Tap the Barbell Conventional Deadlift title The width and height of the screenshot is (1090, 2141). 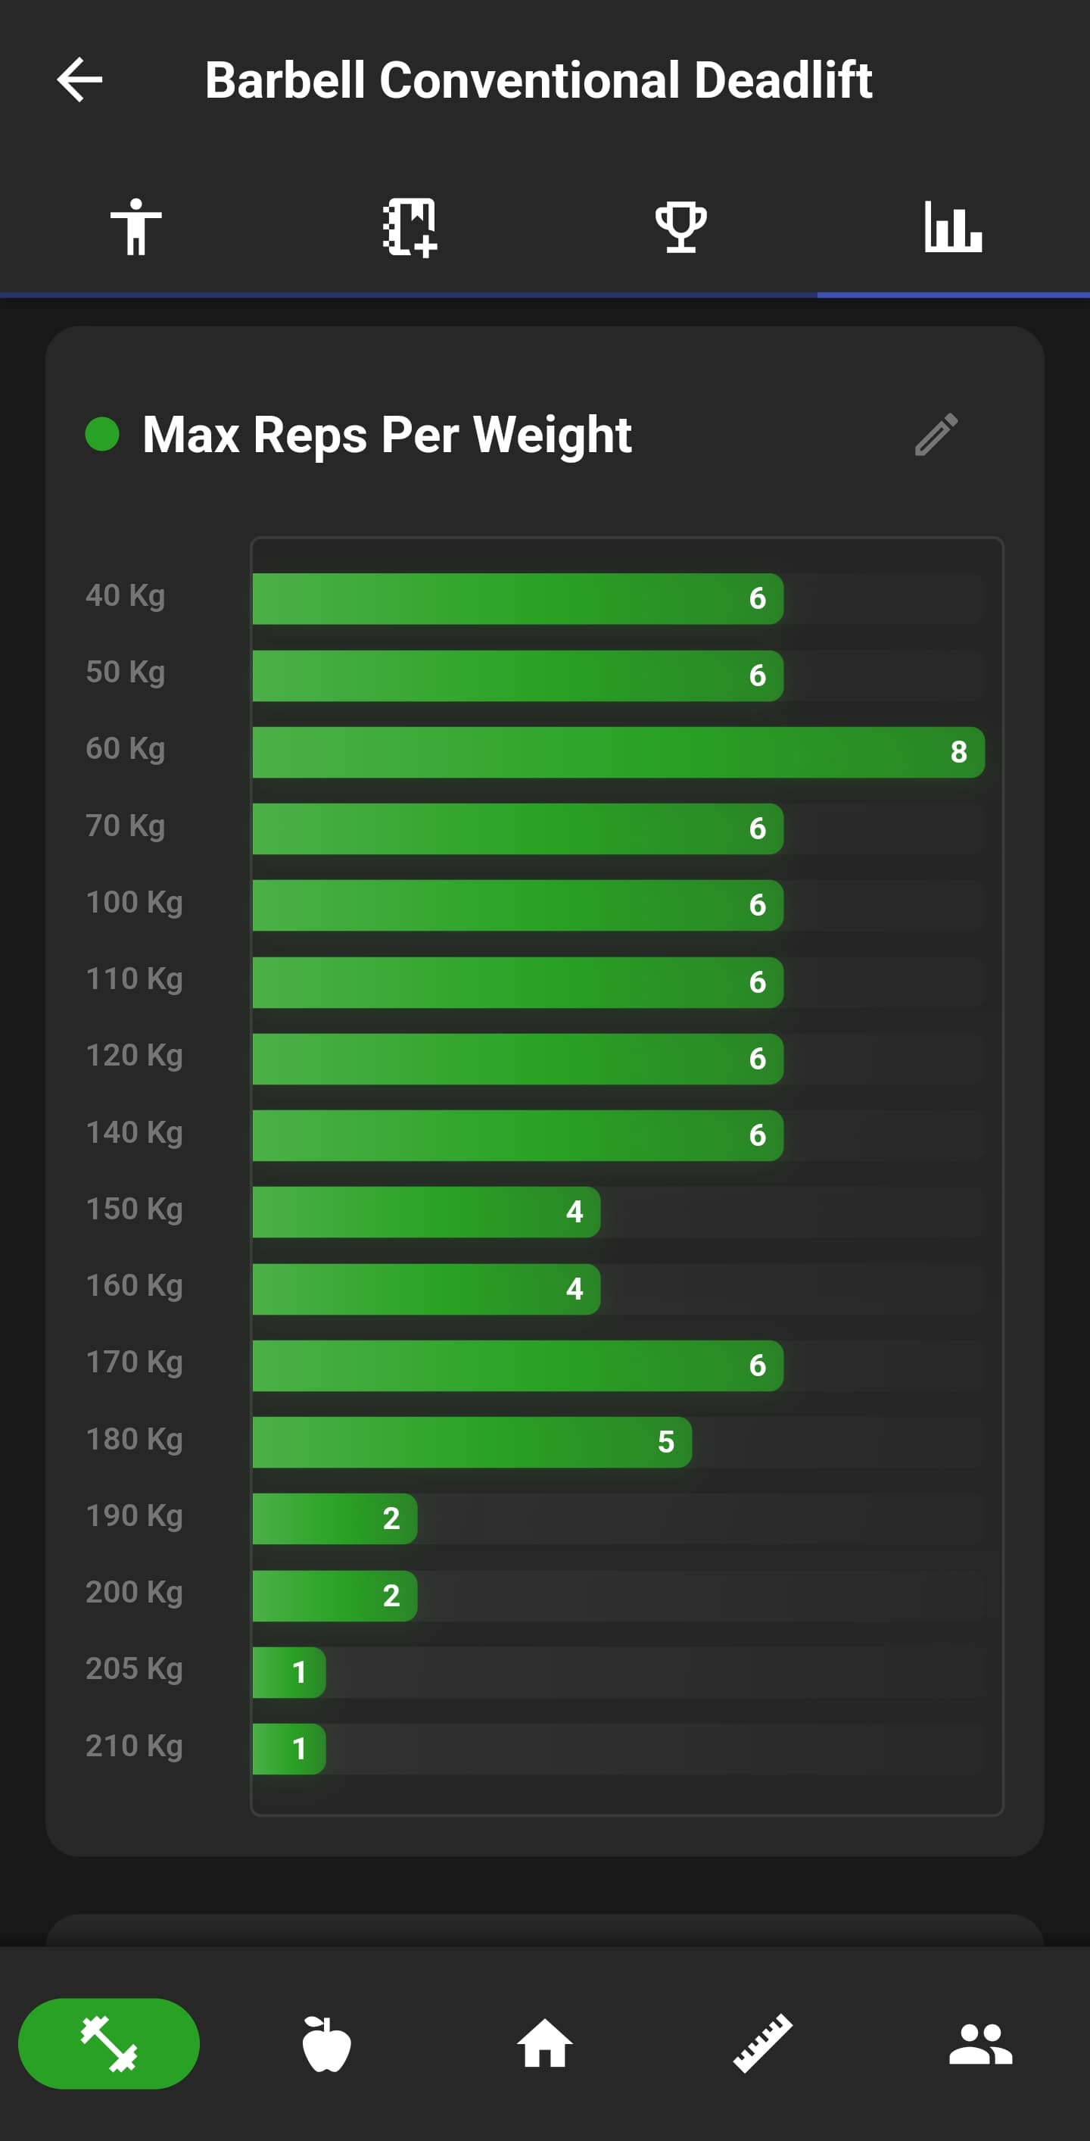pyautogui.click(x=539, y=79)
